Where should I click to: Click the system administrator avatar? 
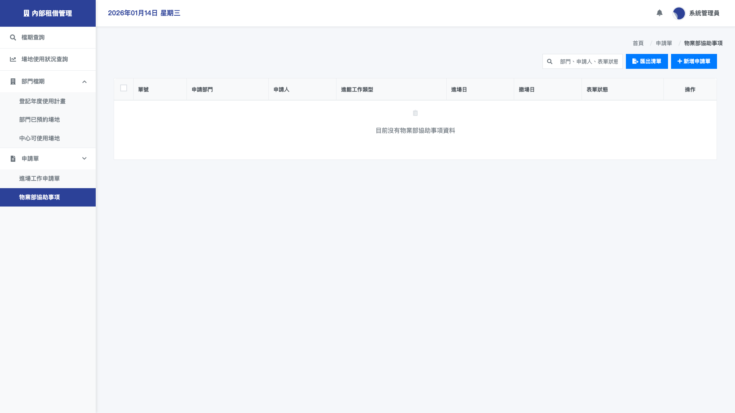(x=679, y=13)
